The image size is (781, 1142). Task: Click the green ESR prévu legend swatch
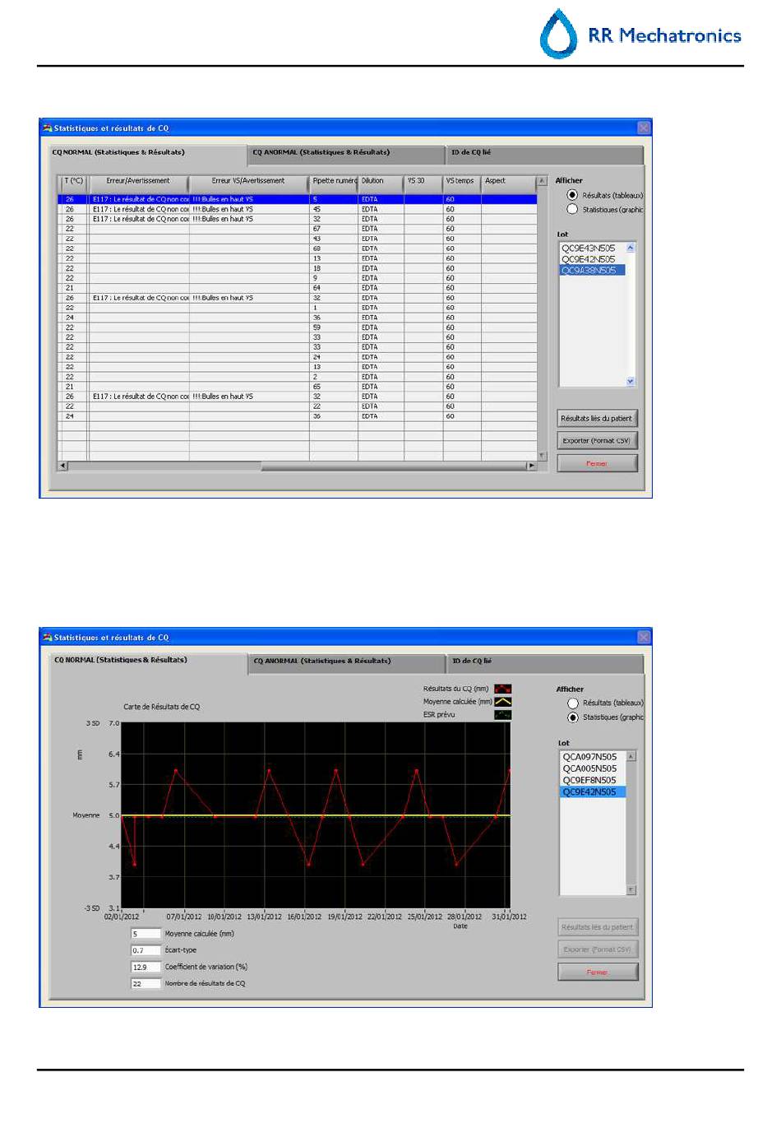(x=502, y=715)
